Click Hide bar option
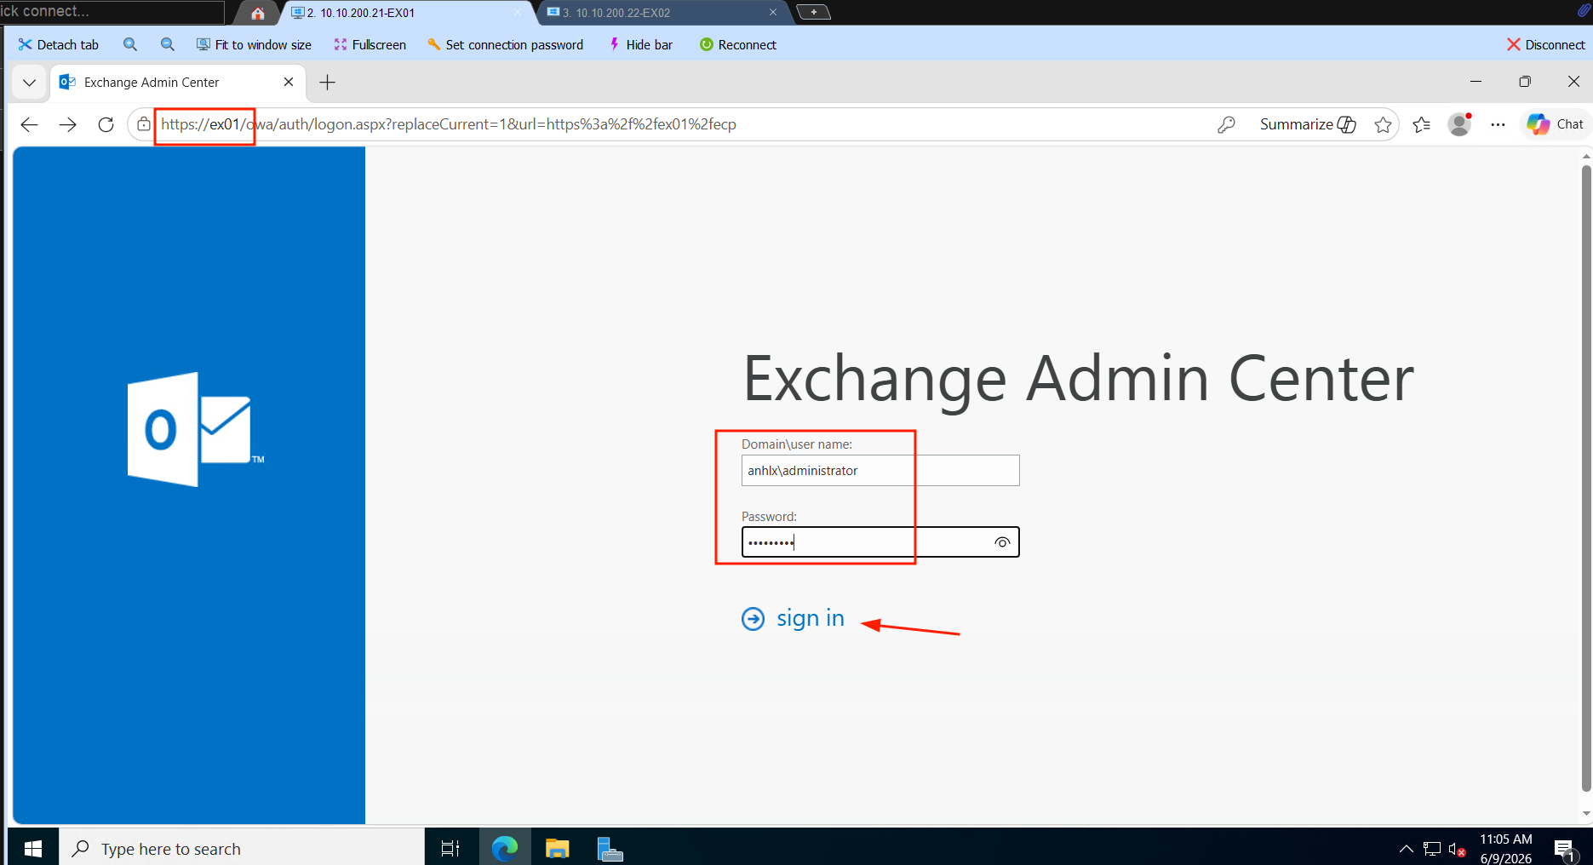Image resolution: width=1593 pixels, height=865 pixels. (x=640, y=44)
